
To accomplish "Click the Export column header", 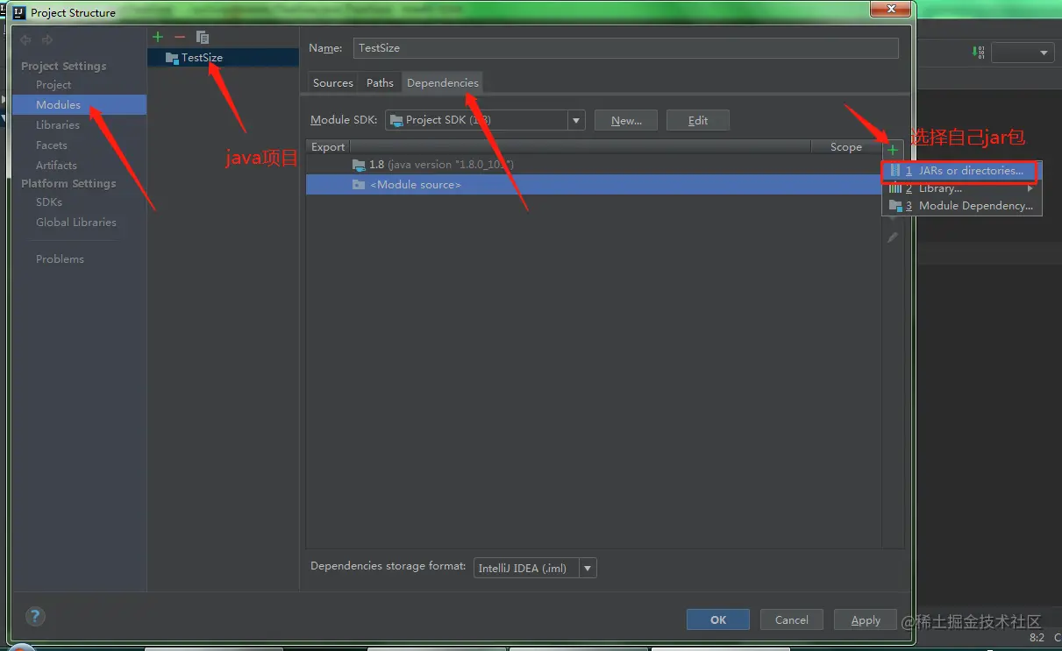I will coord(328,147).
